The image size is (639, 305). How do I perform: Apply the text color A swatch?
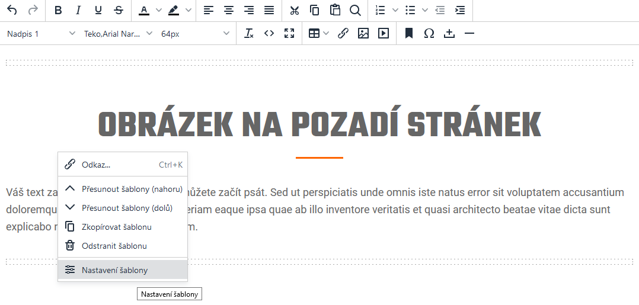click(144, 10)
